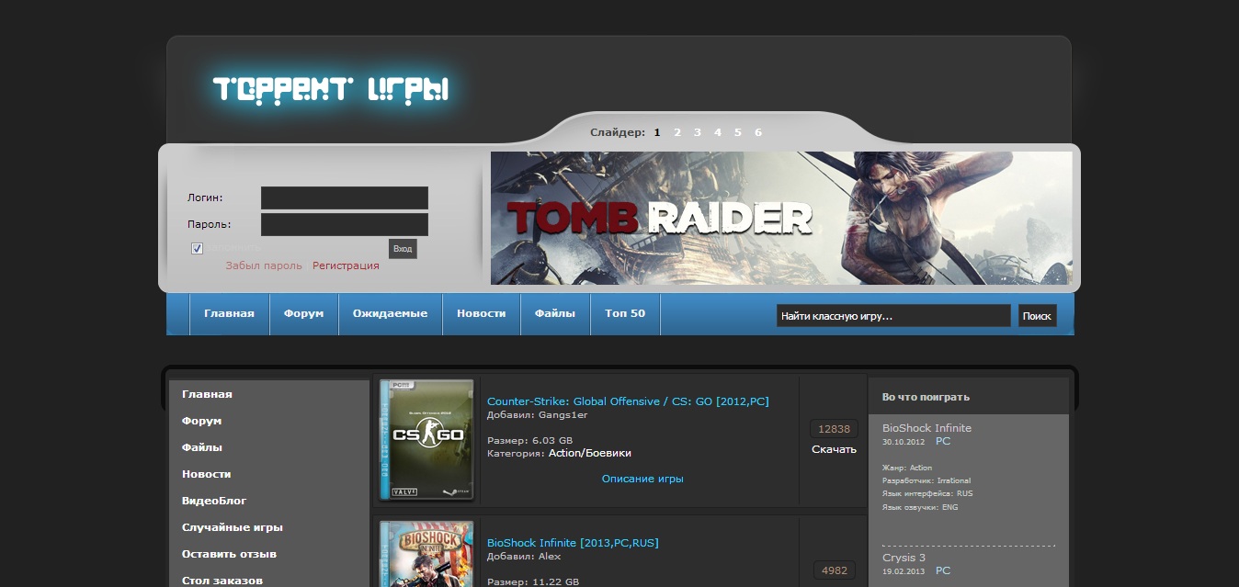The height and width of the screenshot is (587, 1239).
Task: Select Новости in the left sidebar
Action: (206, 474)
